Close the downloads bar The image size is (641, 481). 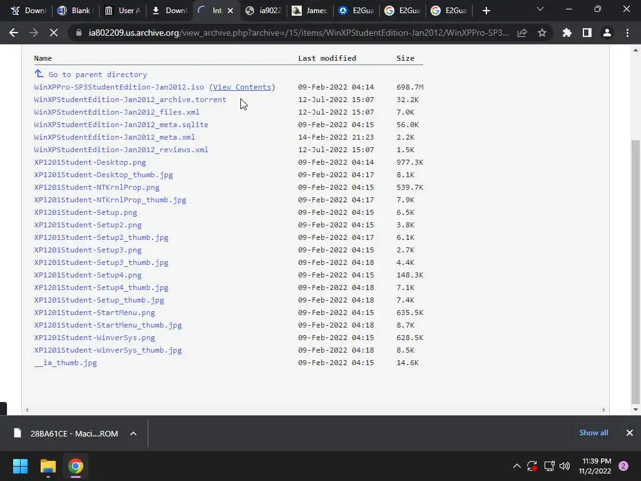point(630,433)
